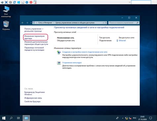Click the Центр управления сетями и общим доступом breadcrumb

coord(75,23)
